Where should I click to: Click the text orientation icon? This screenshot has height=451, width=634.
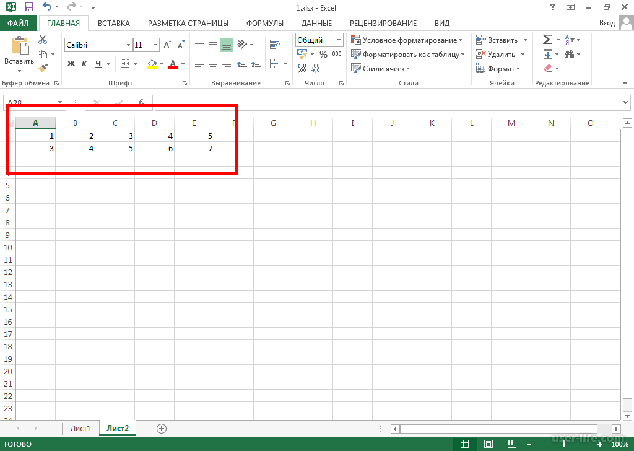[242, 44]
